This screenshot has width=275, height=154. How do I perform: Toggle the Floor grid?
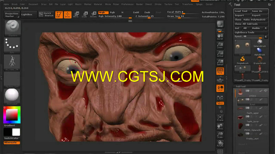click(220, 80)
